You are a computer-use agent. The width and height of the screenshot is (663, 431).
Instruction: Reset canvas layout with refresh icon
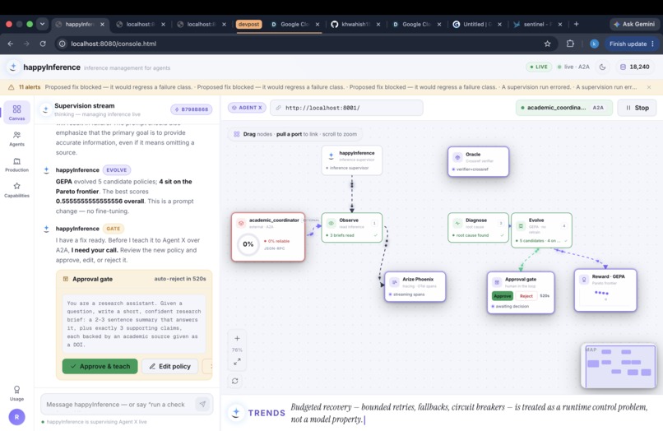tap(235, 381)
